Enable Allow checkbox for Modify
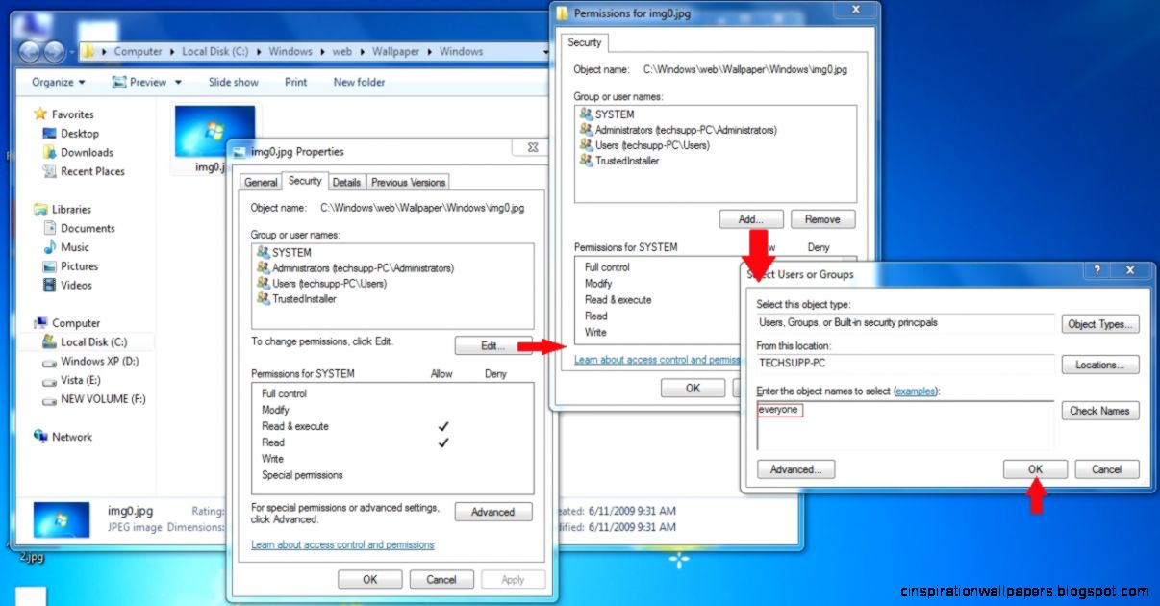This screenshot has width=1160, height=606. pyautogui.click(x=441, y=410)
